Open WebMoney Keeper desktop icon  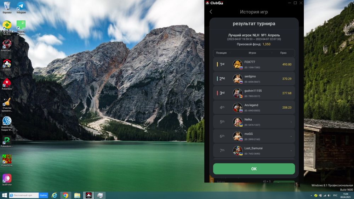pyautogui.click(x=7, y=122)
